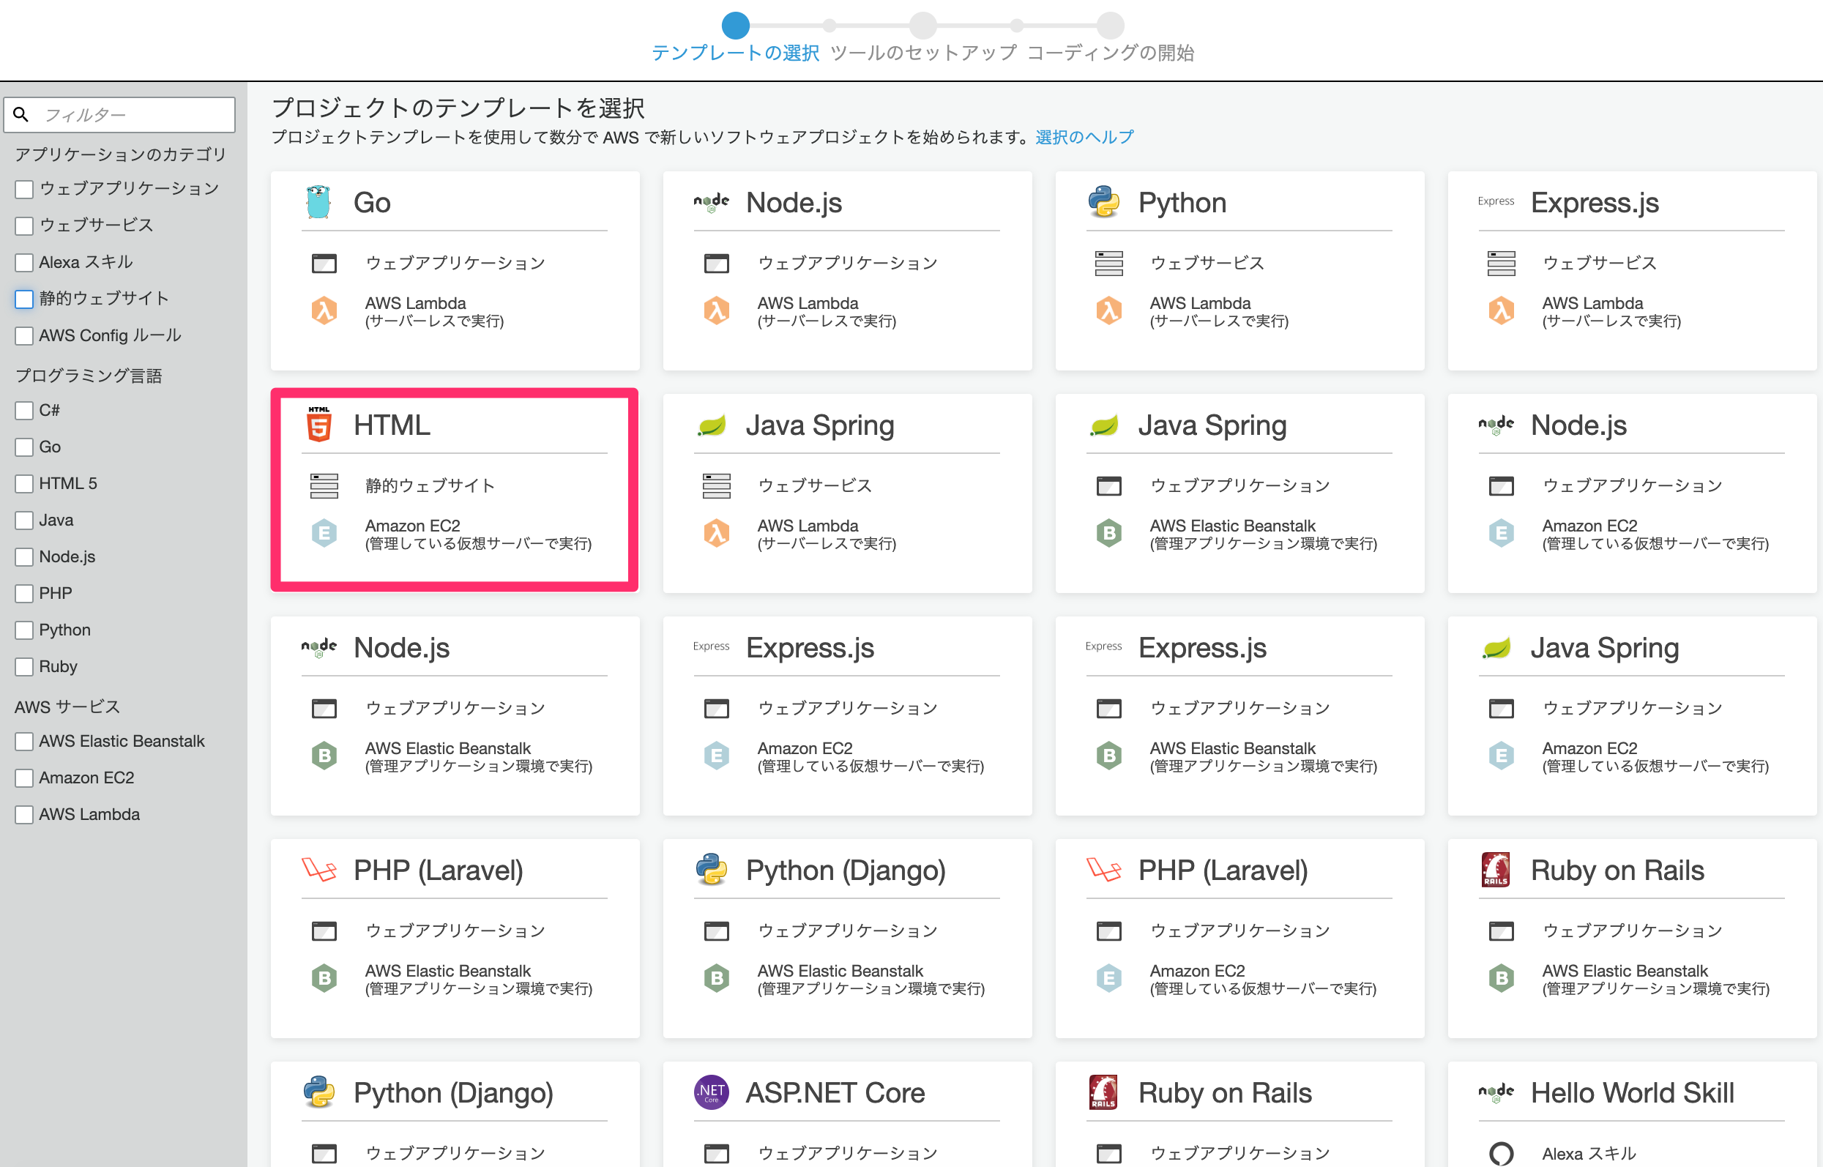The height and width of the screenshot is (1167, 1823).
Task: Click the テンプレートの選択 step
Action: (x=735, y=53)
